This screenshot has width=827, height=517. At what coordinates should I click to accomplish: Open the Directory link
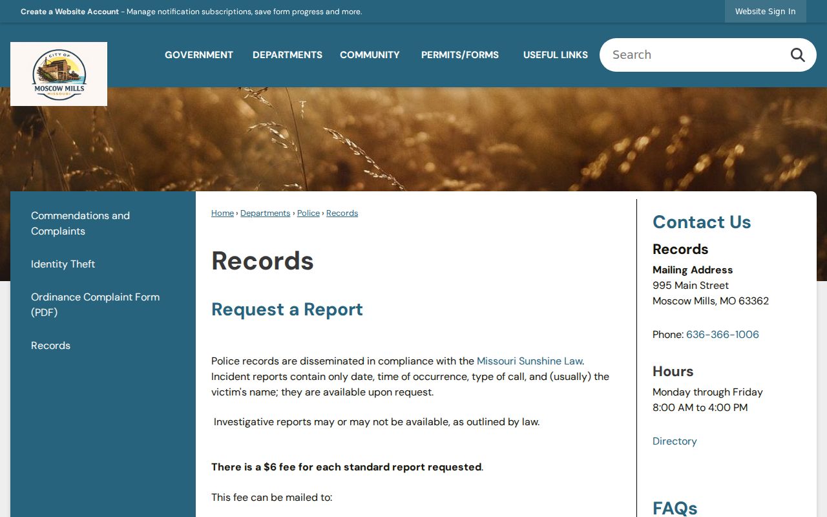(675, 441)
